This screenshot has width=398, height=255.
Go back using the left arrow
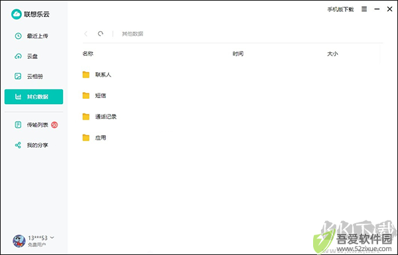point(86,34)
